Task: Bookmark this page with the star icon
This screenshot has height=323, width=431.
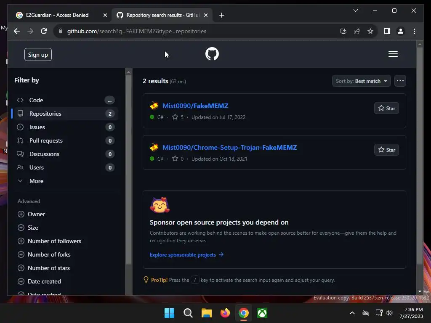Action: tap(370, 31)
